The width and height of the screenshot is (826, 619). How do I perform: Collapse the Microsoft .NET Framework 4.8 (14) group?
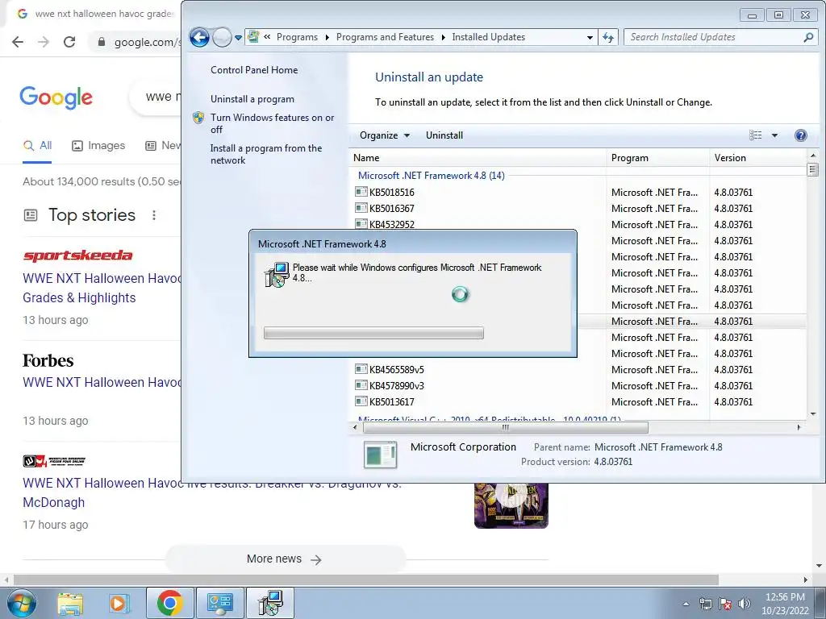click(431, 175)
